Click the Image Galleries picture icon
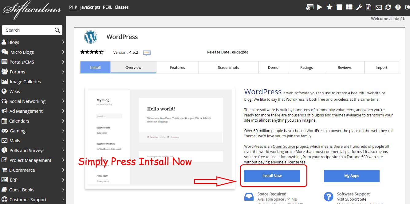Screen dimensions: 410x204 (5, 81)
